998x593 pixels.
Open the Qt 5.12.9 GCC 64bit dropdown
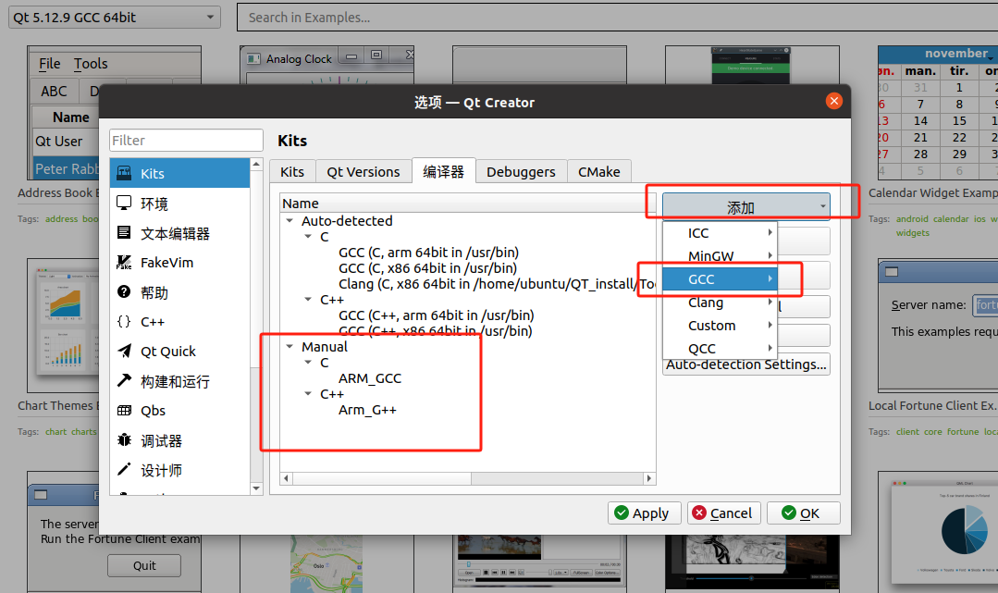[x=116, y=17]
